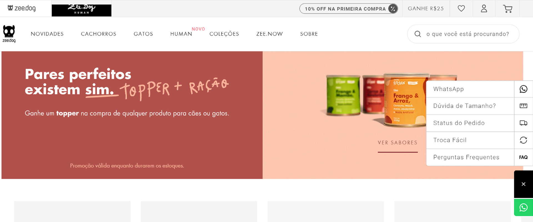This screenshot has height=222, width=533.
Task: Click the delivery truck order status icon
Action: pos(523,123)
